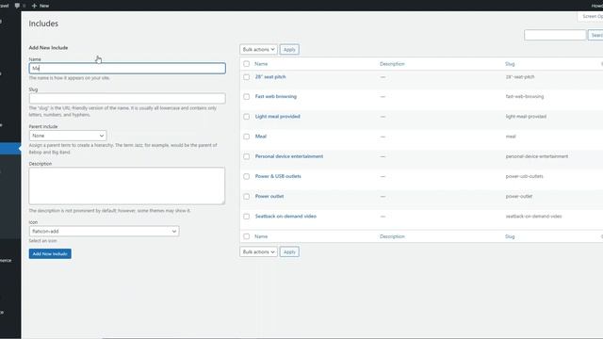Check the Seatback on-demand video checkbox
Viewport: 603px width, 339px height.
[x=247, y=217]
